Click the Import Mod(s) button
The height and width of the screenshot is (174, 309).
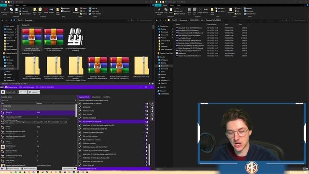pos(13,169)
